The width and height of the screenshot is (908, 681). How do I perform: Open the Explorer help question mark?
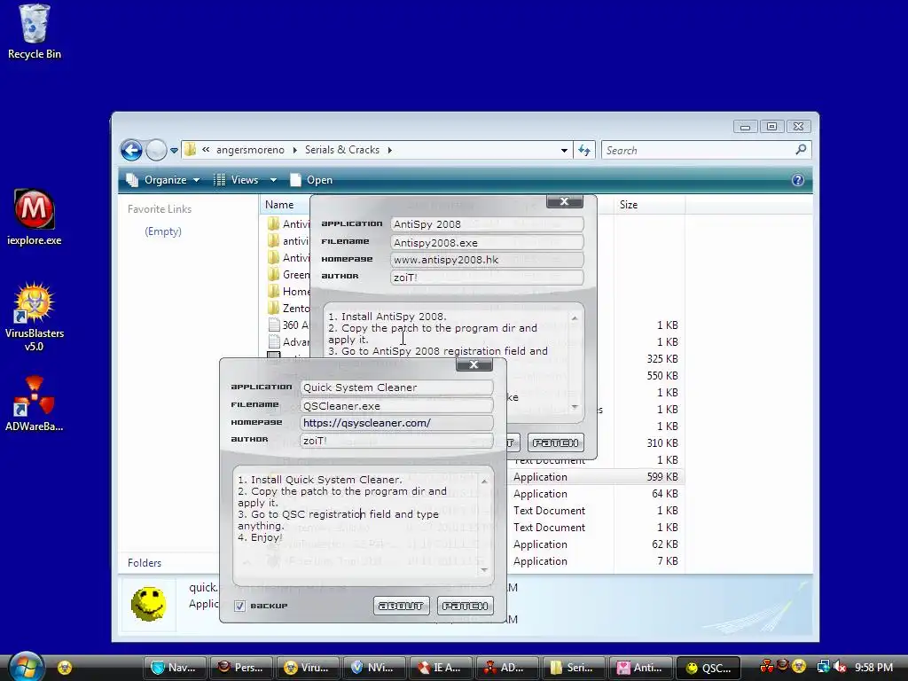[x=797, y=180]
